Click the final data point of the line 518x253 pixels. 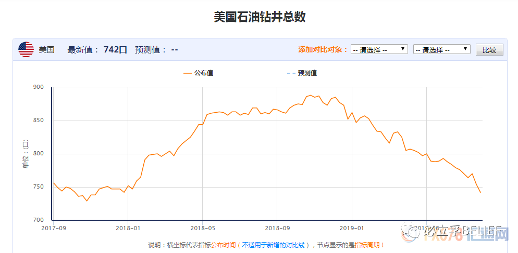pyautogui.click(x=480, y=192)
